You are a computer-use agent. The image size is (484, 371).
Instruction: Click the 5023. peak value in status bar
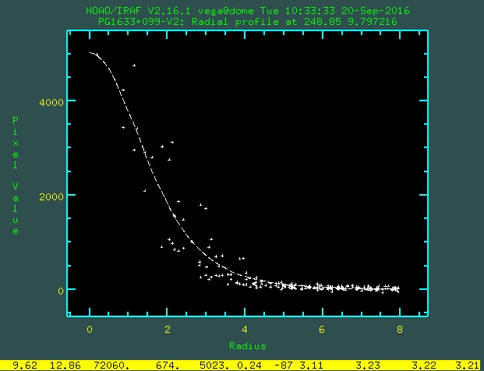(x=214, y=366)
